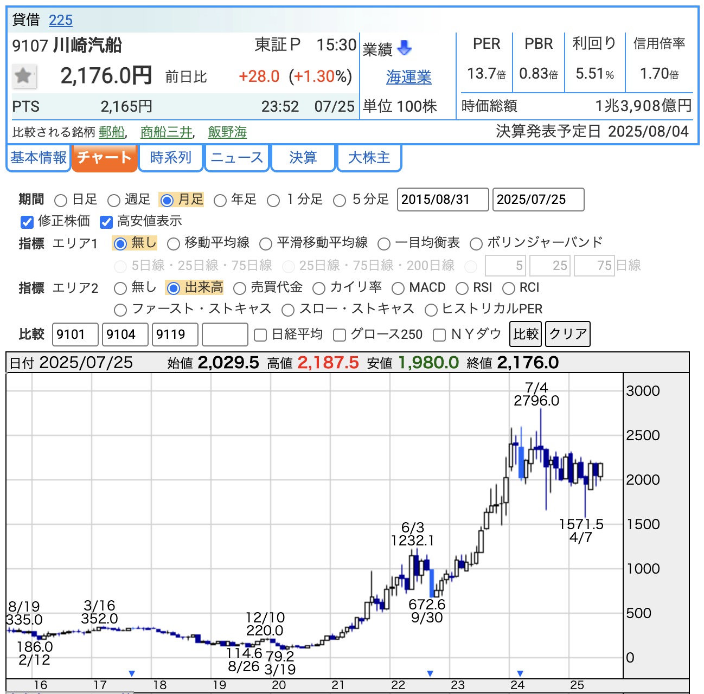Enable グロース250 comparison checkbox
This screenshot has width=704, height=694.
pyautogui.click(x=340, y=336)
